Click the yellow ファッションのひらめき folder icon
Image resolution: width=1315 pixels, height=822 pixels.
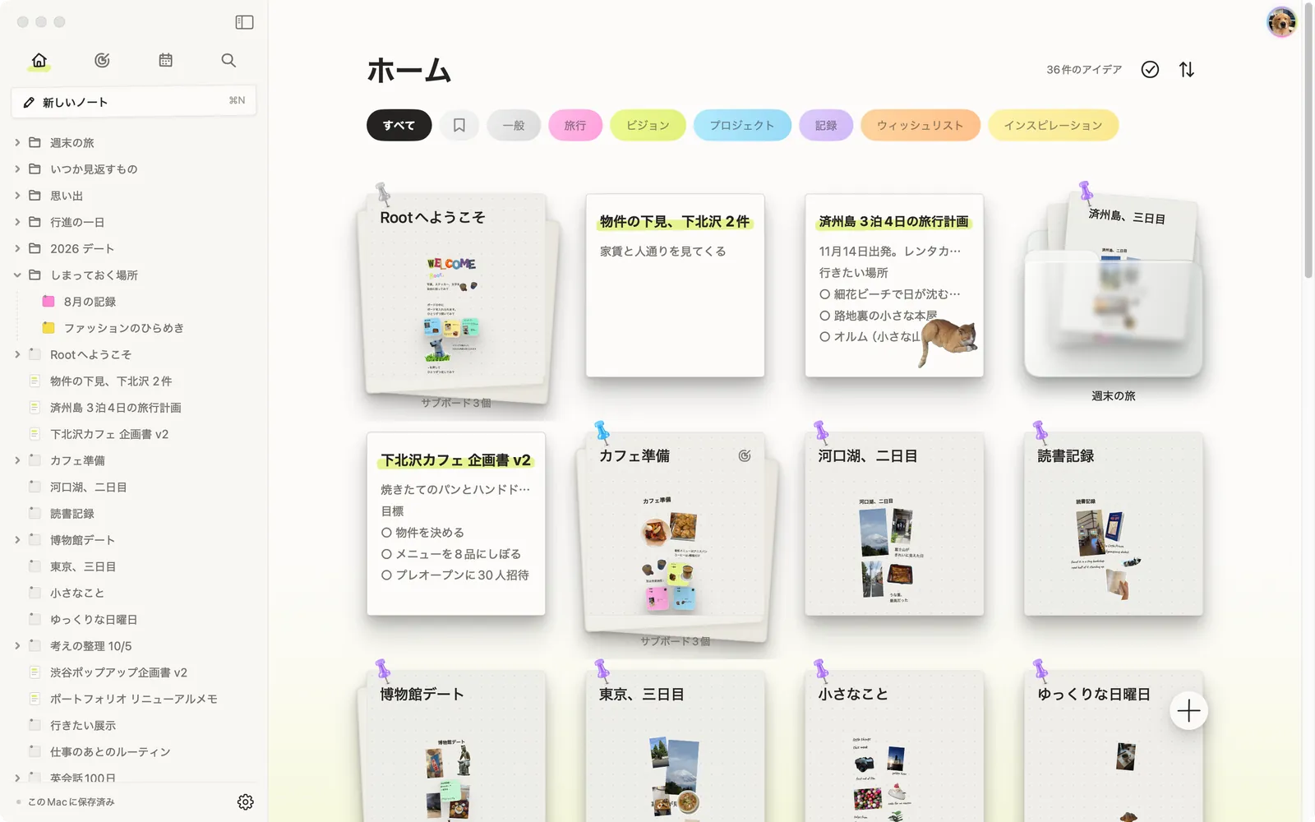point(48,328)
